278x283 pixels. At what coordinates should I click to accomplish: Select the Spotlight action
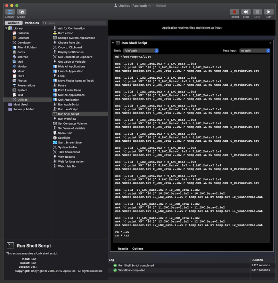[64, 138]
